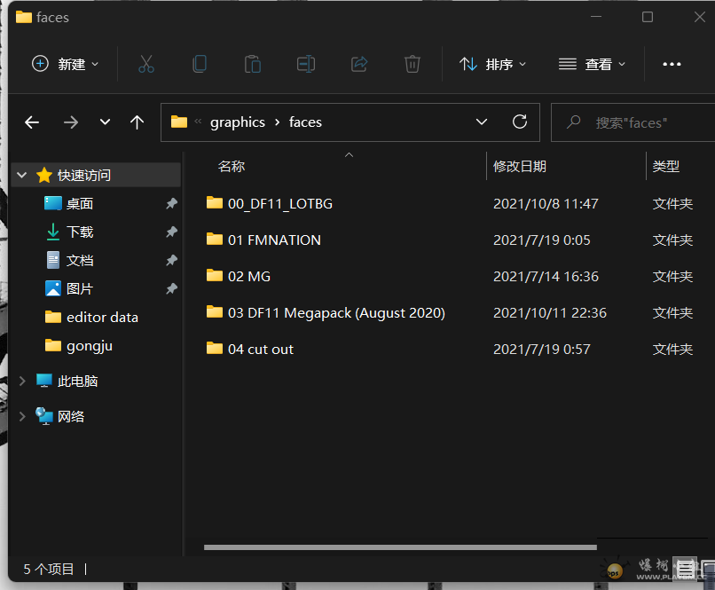The width and height of the screenshot is (715, 590).
Task: Expand address bar path history dropdown
Action: [482, 122]
